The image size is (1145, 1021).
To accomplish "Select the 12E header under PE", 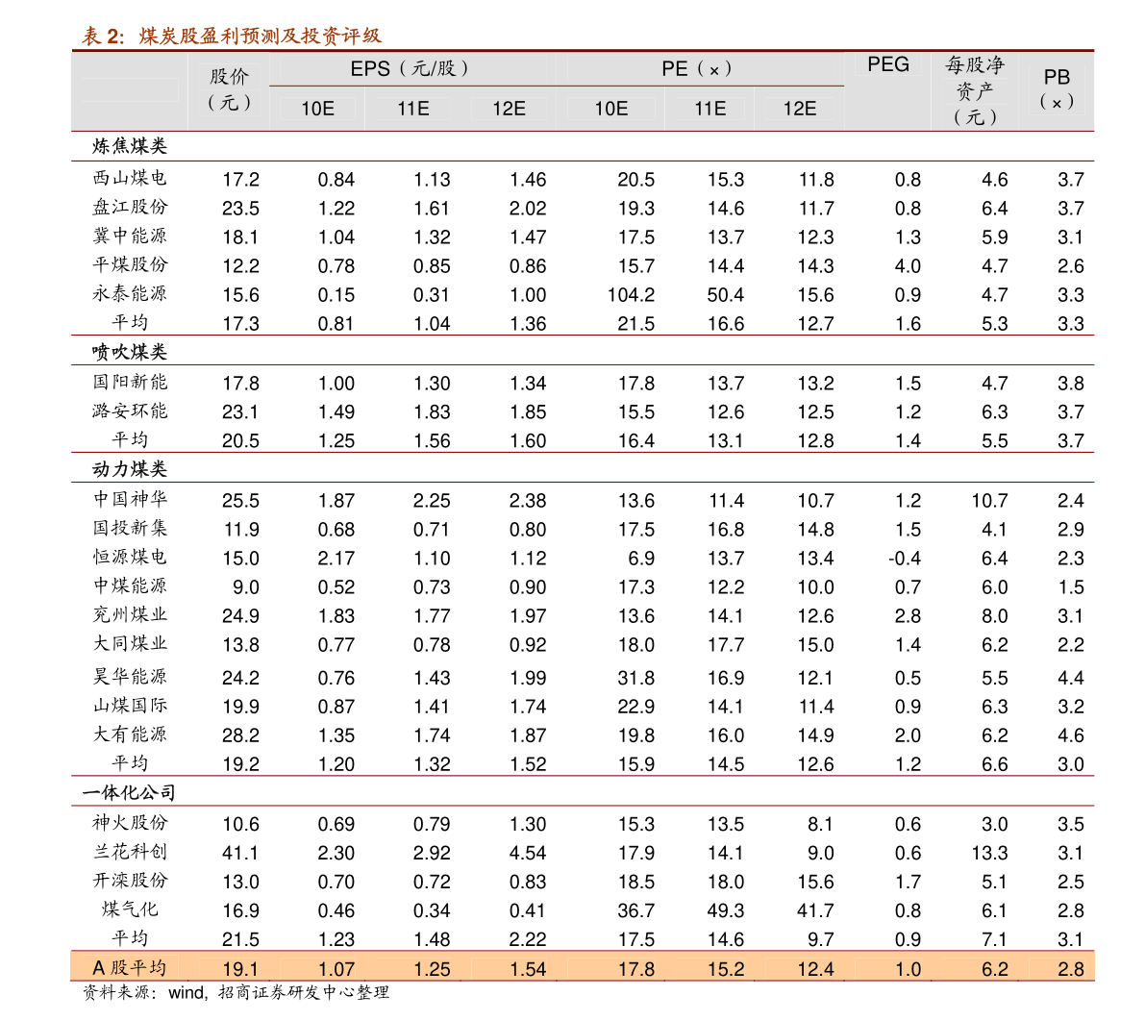I will pyautogui.click(x=799, y=109).
